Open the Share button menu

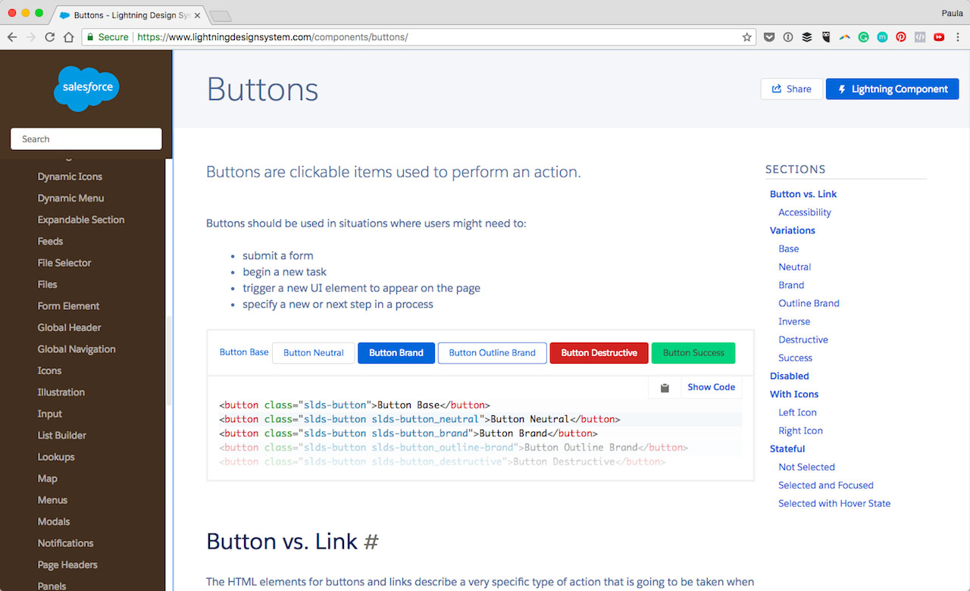[791, 89]
